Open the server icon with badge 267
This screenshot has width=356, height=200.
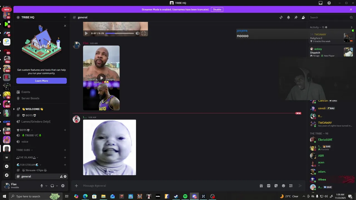[x=7, y=131]
